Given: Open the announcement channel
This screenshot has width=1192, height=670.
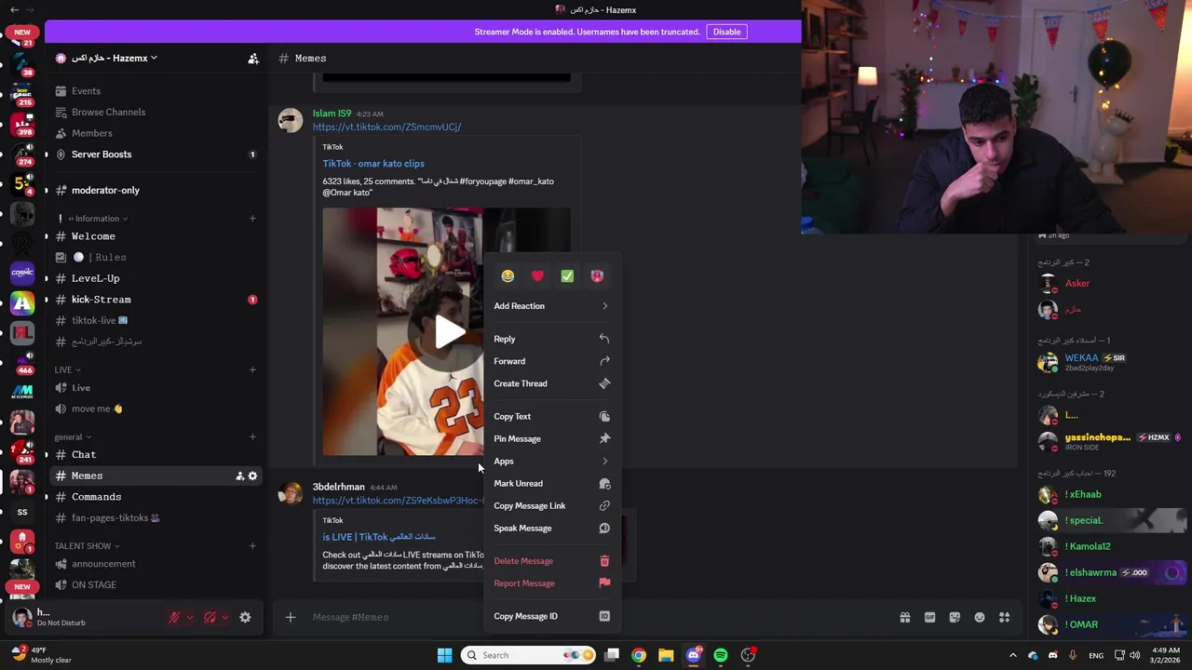Looking at the screenshot, I should [x=156, y=564].
